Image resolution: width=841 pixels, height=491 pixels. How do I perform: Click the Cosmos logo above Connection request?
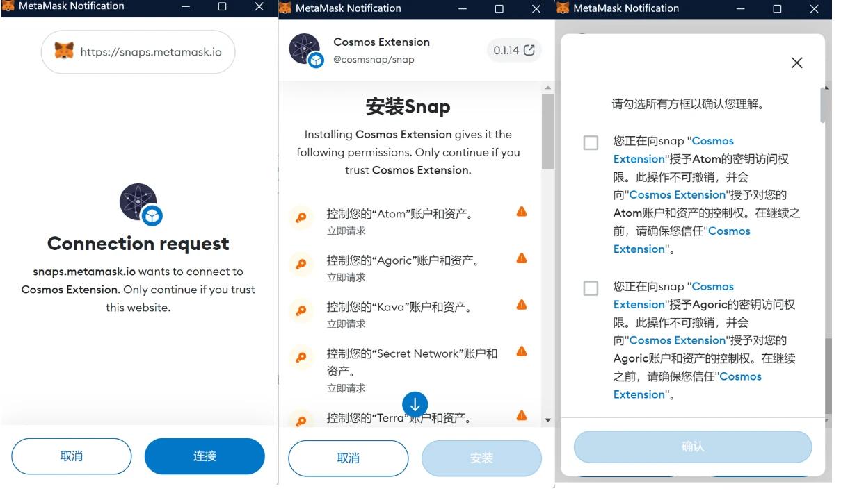137,203
